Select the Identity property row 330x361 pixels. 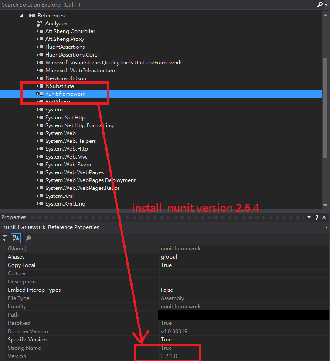click(x=168, y=307)
